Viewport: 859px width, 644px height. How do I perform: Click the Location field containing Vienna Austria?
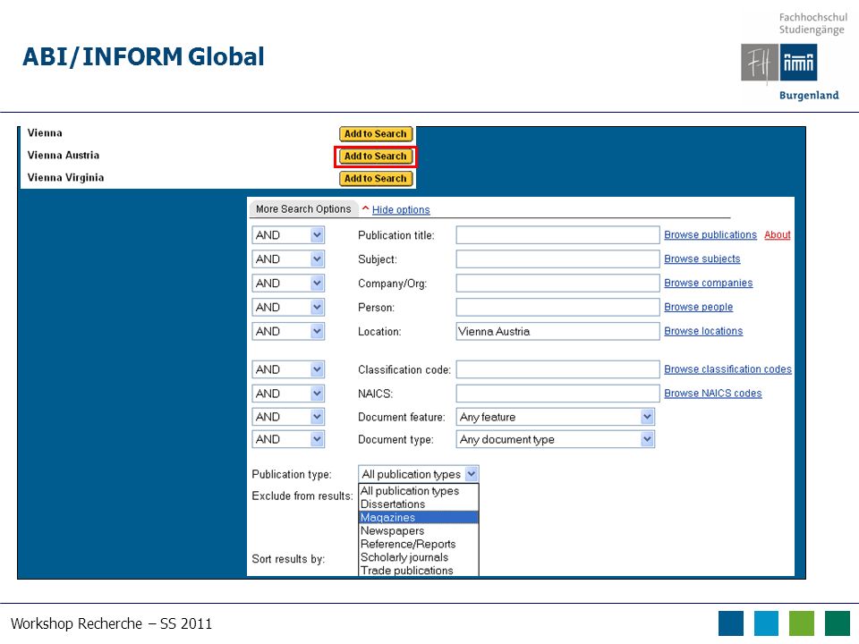tap(557, 331)
